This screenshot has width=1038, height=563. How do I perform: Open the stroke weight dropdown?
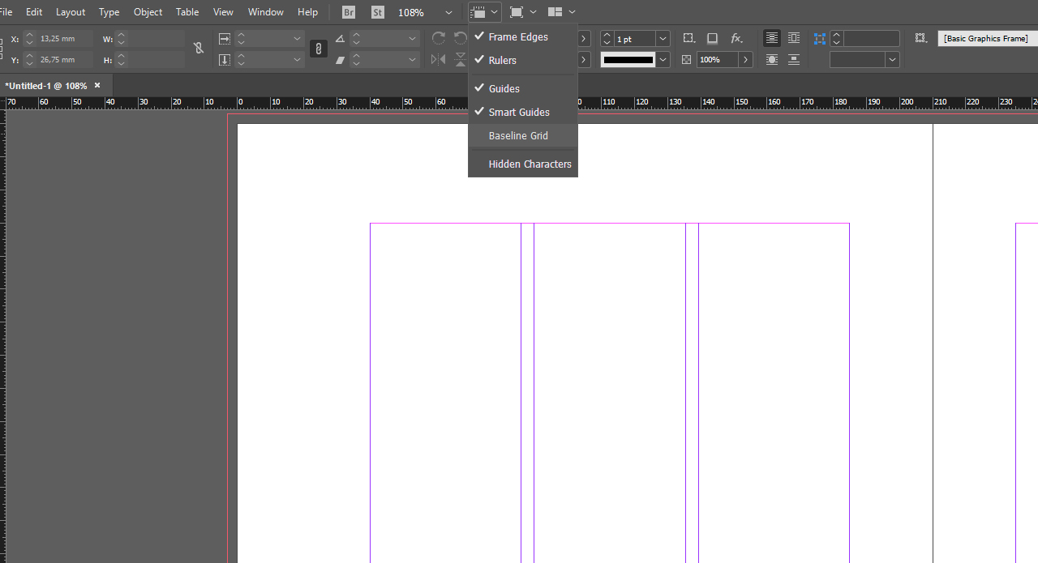point(663,38)
